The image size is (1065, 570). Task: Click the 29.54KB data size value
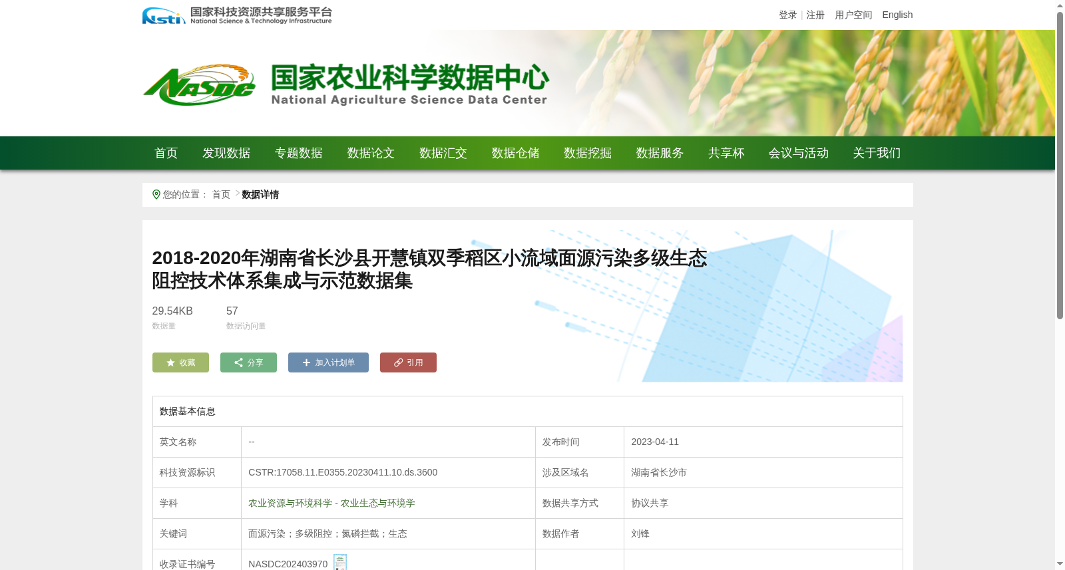coord(172,311)
